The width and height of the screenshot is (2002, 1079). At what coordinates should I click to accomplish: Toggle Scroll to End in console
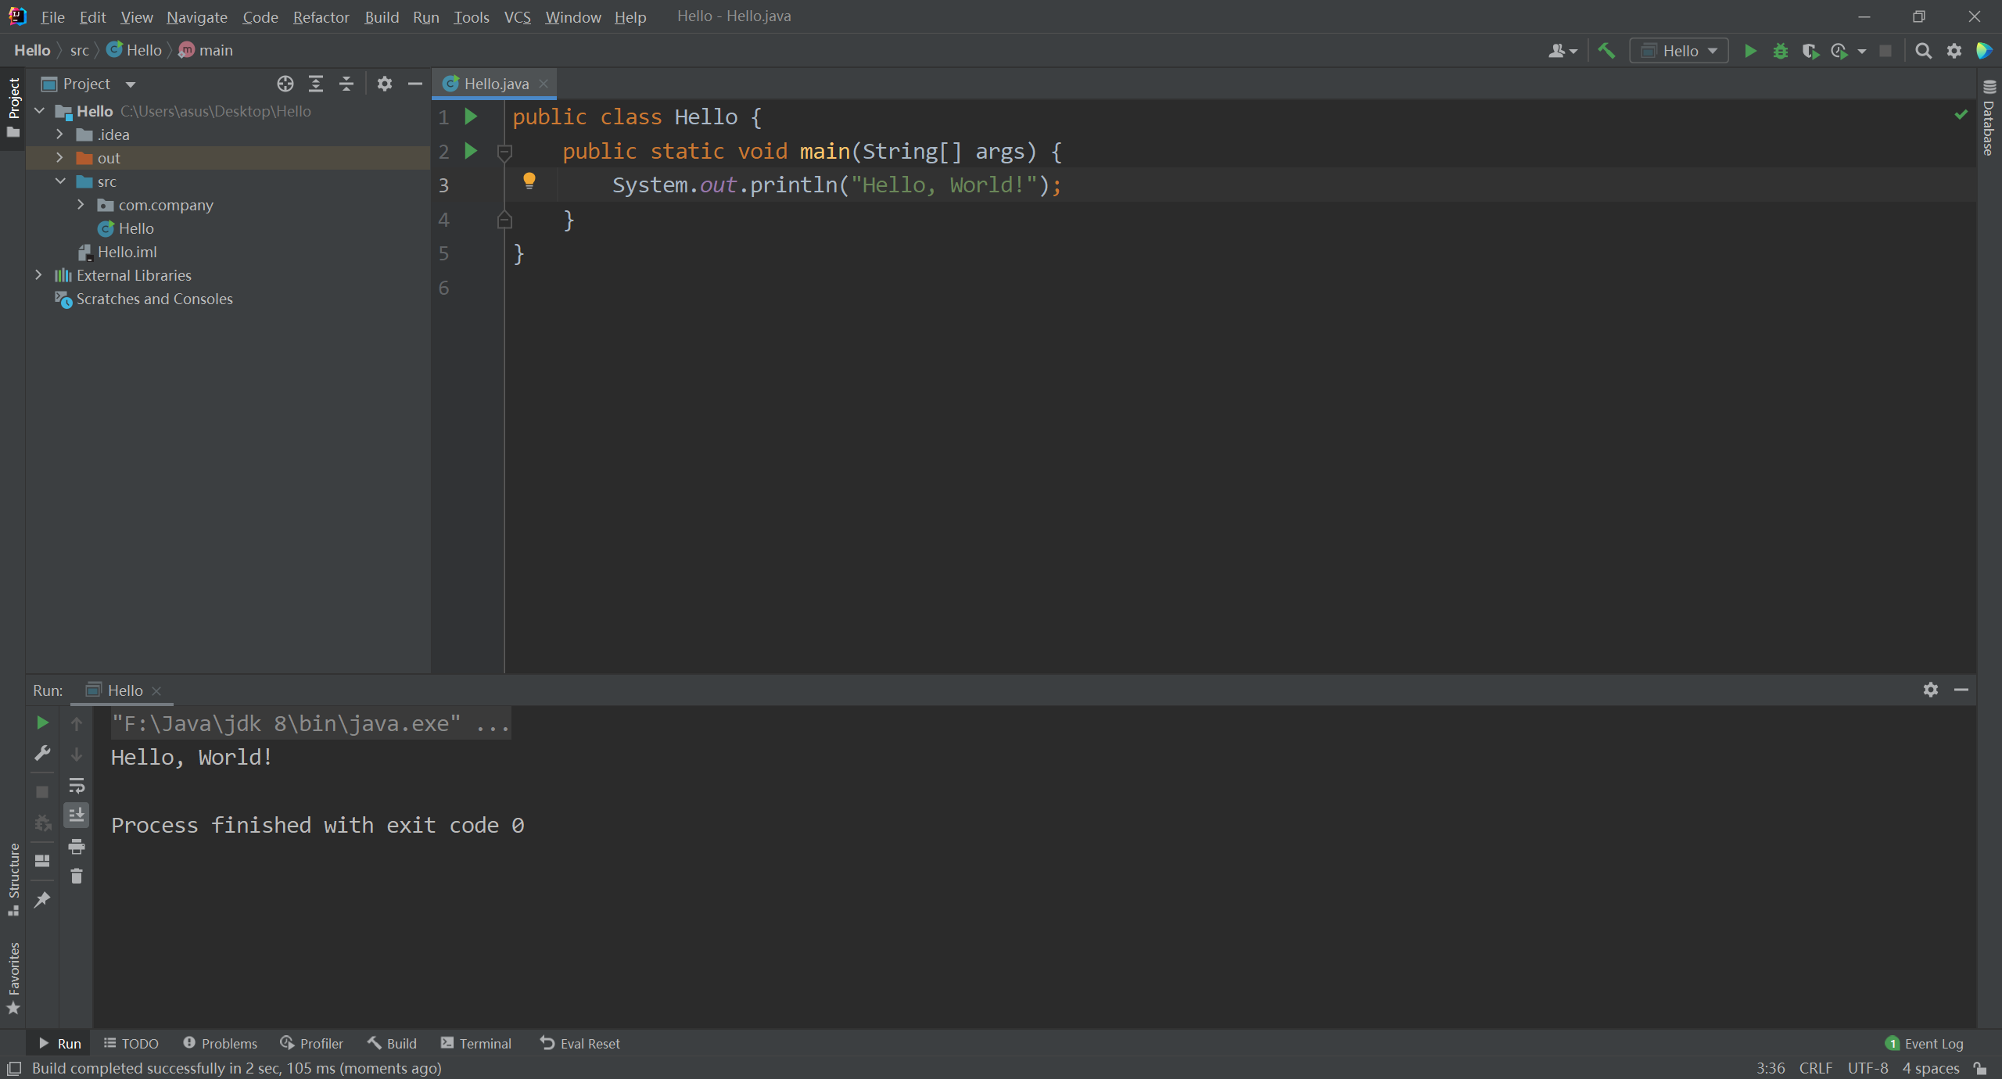pyautogui.click(x=77, y=816)
